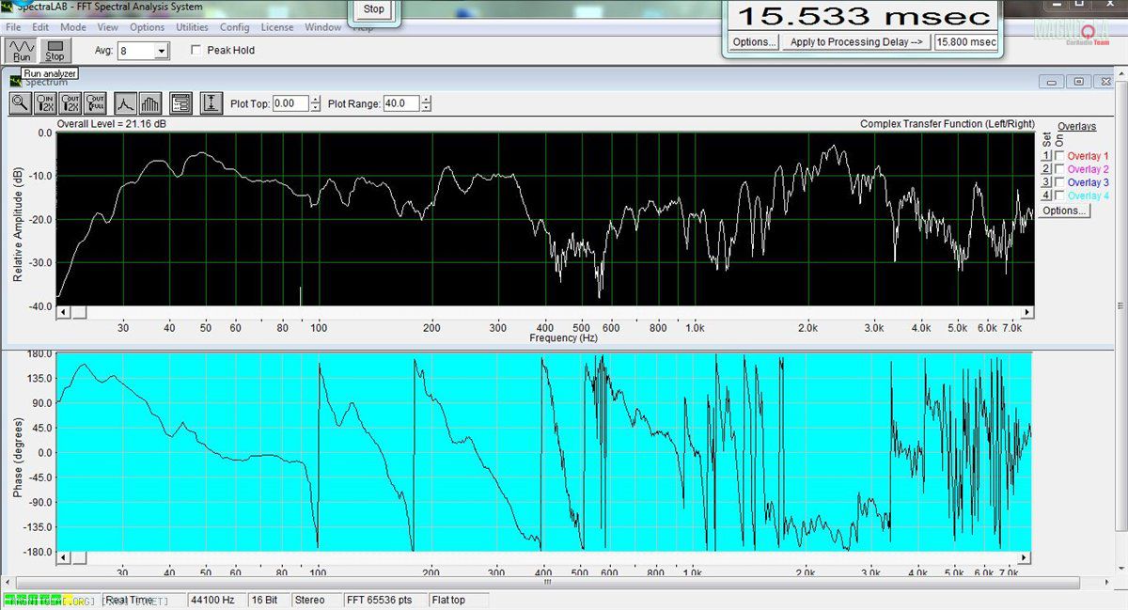Click left arrow of spectrum frequency scrollbar
Viewport: 1128px width, 610px height.
point(64,312)
